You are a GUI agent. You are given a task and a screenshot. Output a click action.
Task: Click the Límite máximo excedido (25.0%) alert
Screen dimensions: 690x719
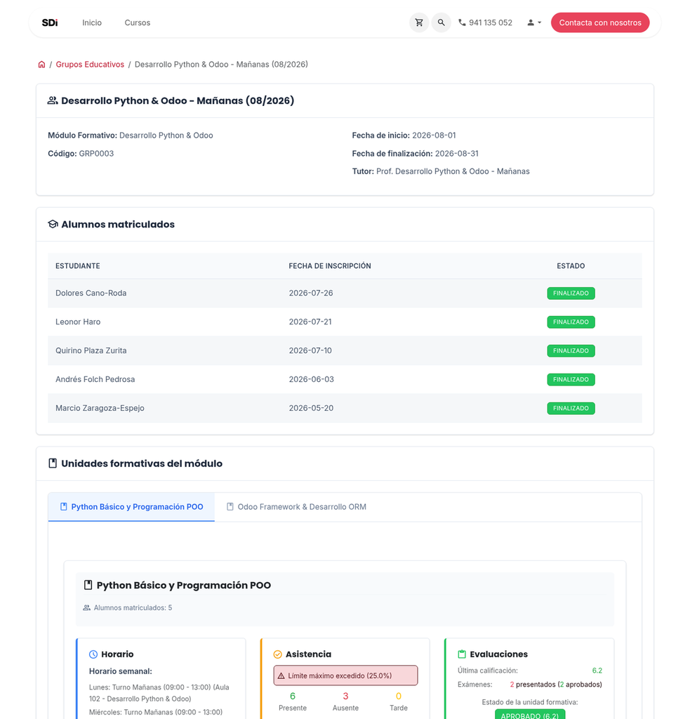tap(345, 676)
